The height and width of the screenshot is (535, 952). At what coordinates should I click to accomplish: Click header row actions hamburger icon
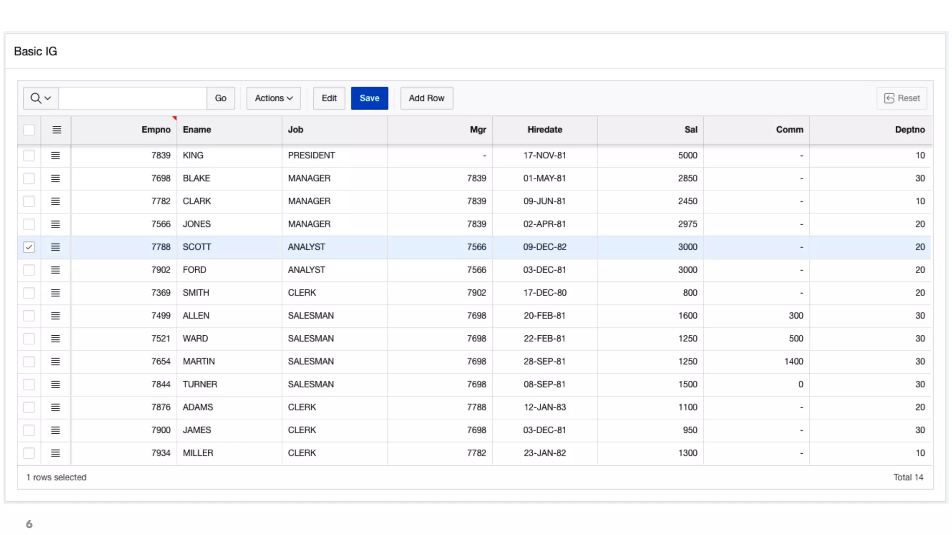point(57,130)
